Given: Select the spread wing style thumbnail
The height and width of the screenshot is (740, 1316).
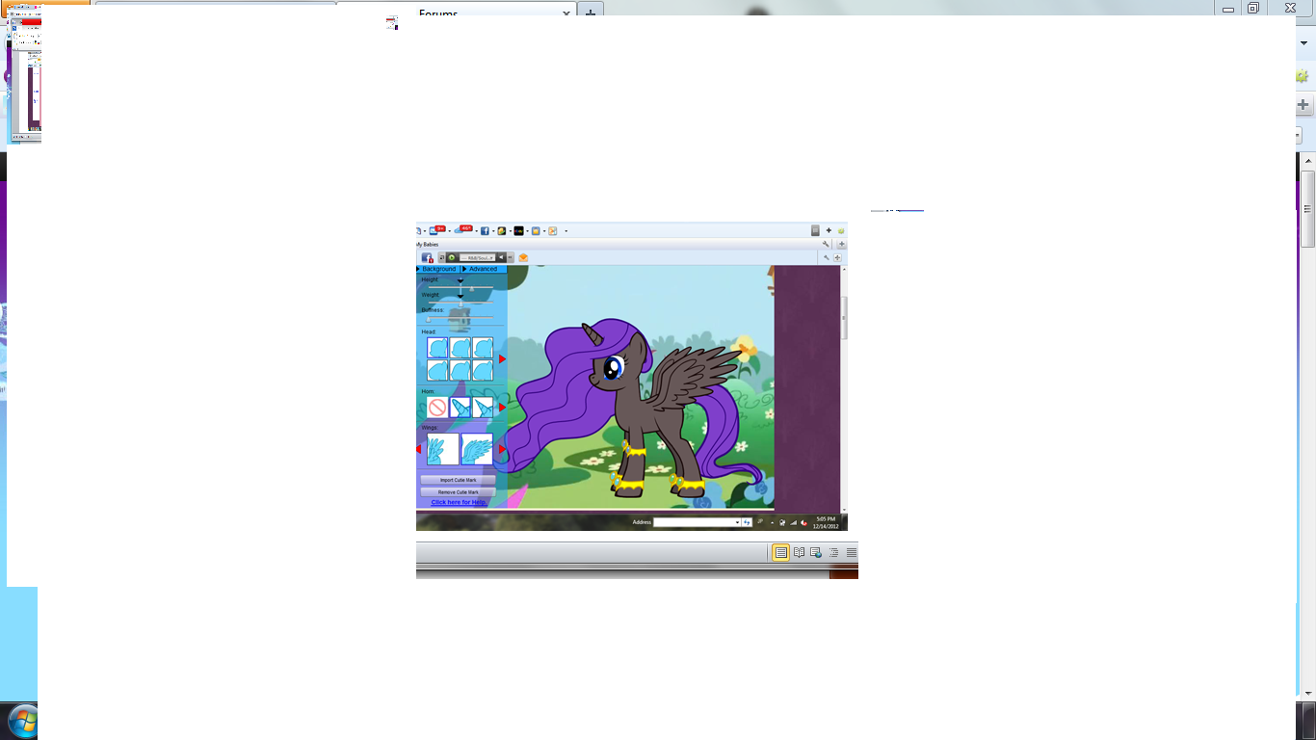Looking at the screenshot, I should point(477,449).
